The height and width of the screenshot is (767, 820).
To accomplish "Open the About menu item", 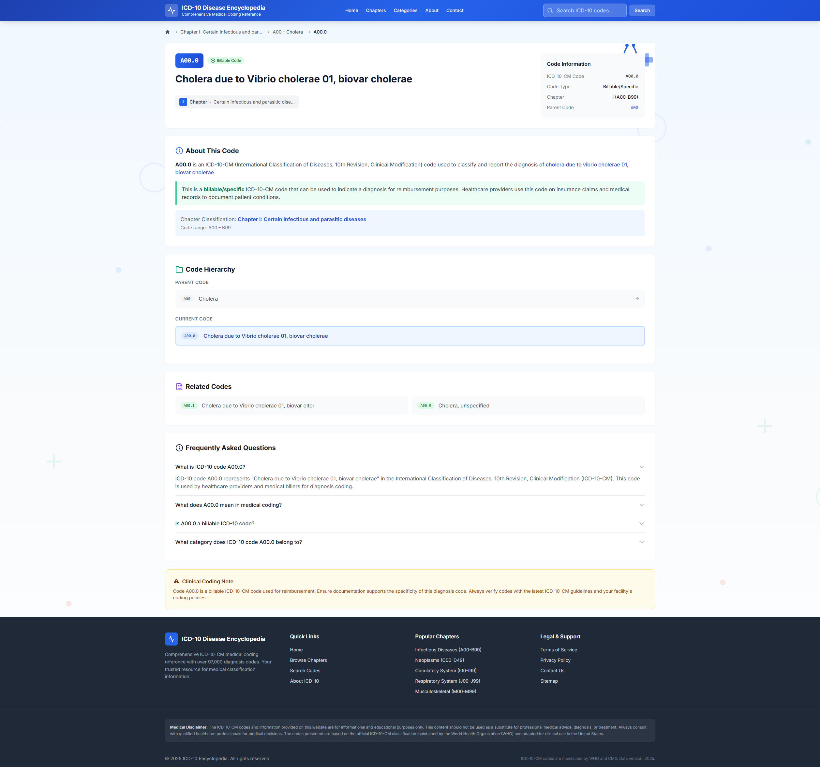I will [431, 11].
